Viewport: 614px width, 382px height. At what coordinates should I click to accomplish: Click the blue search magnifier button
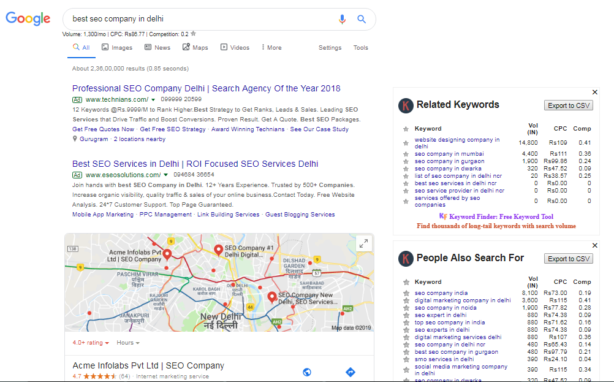pos(362,19)
